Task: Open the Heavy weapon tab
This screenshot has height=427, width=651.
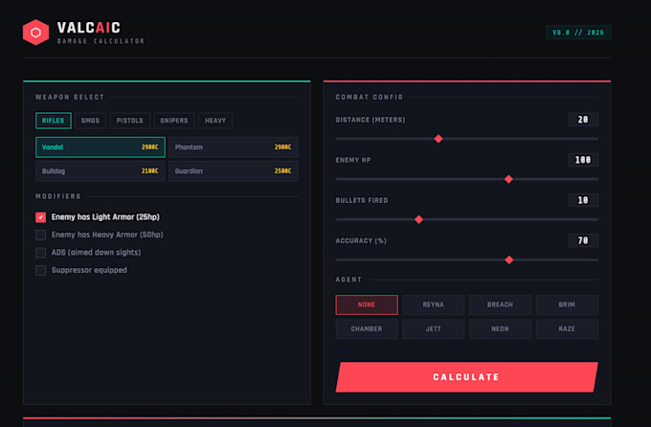Action: pyautogui.click(x=215, y=121)
